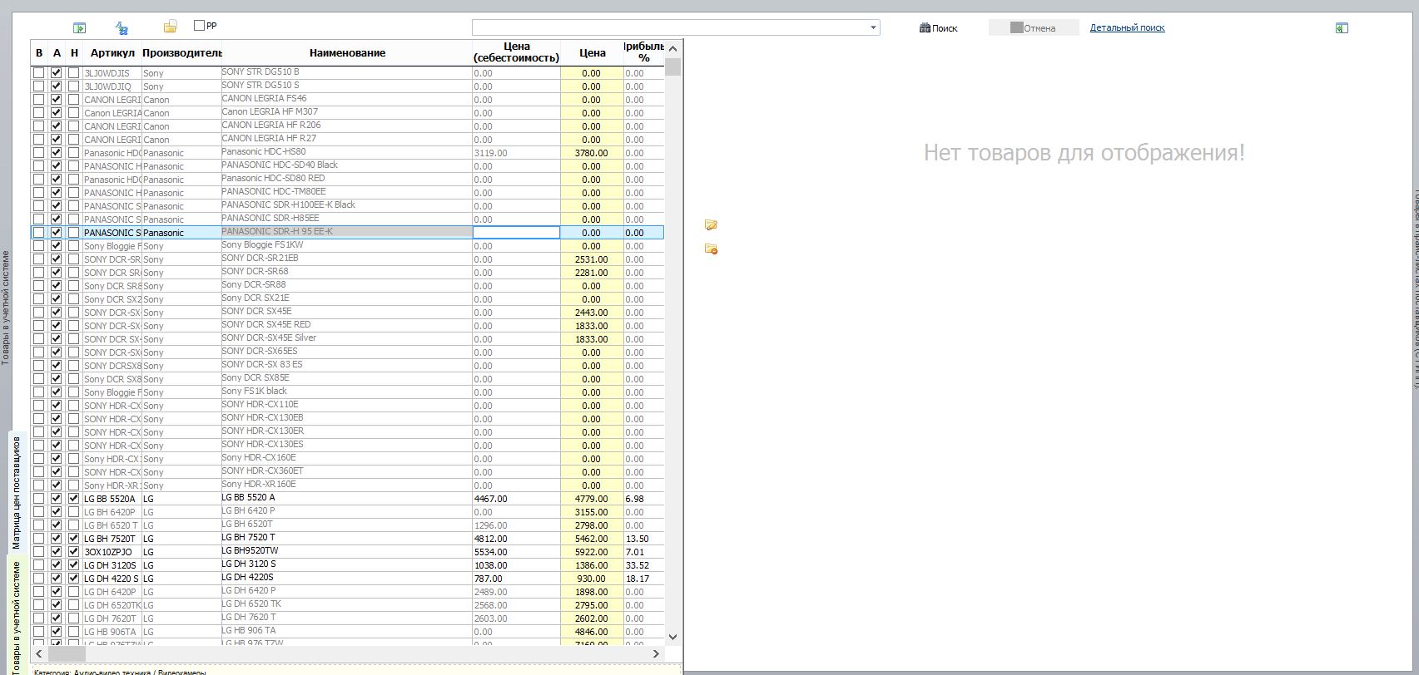Click the Отмена button

click(x=1034, y=28)
